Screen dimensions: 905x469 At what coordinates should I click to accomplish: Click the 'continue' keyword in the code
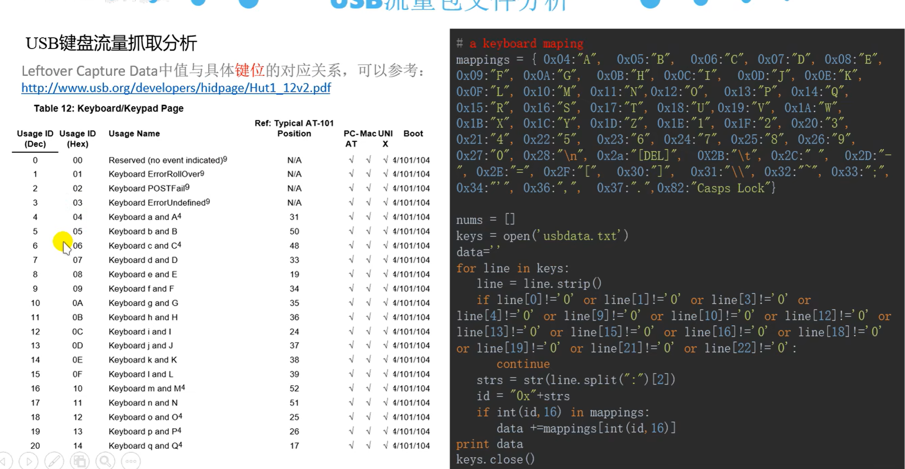(x=523, y=364)
